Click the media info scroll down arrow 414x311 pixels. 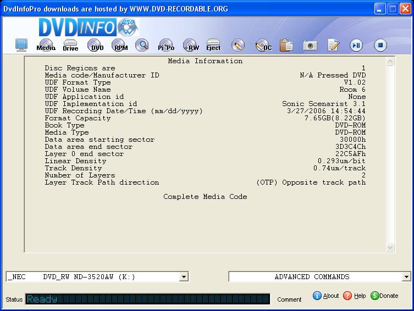pyautogui.click(x=390, y=247)
